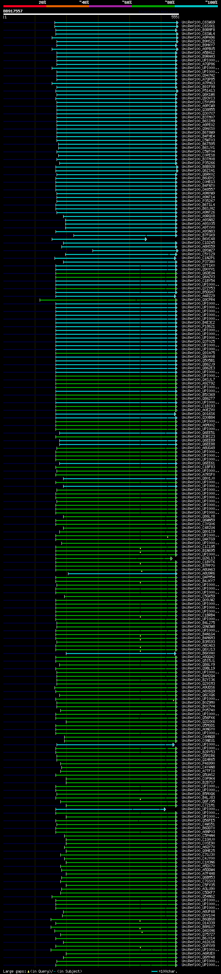Select UniRef100_B6SIM9 label
The height and width of the screenshot is (974, 221).
tap(198, 121)
